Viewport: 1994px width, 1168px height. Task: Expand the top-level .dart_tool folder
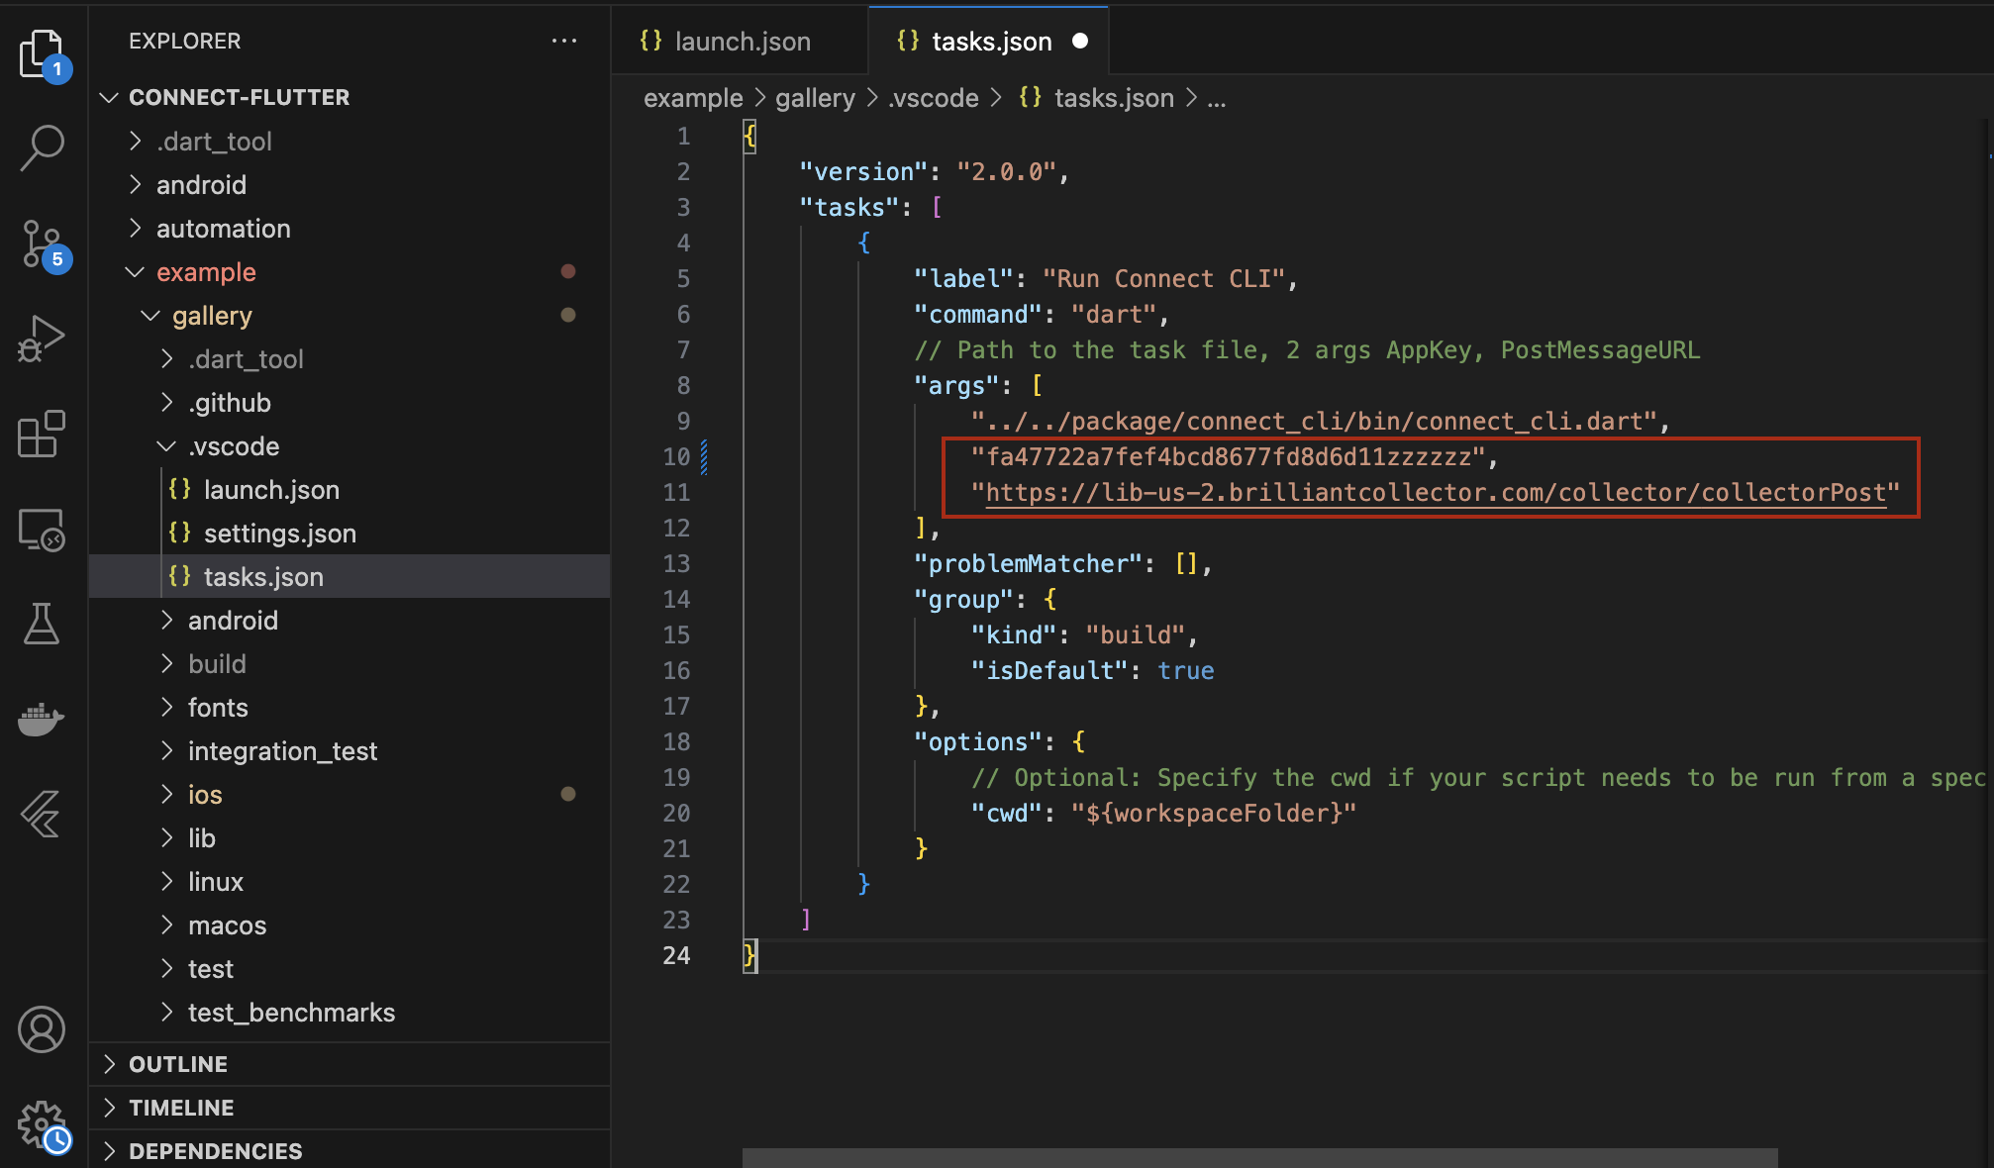349,141
